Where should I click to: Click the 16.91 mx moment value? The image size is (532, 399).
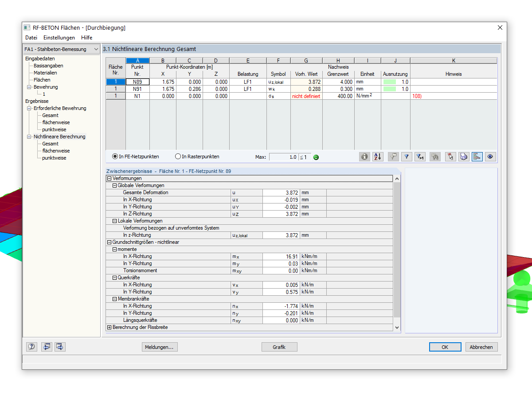click(281, 256)
